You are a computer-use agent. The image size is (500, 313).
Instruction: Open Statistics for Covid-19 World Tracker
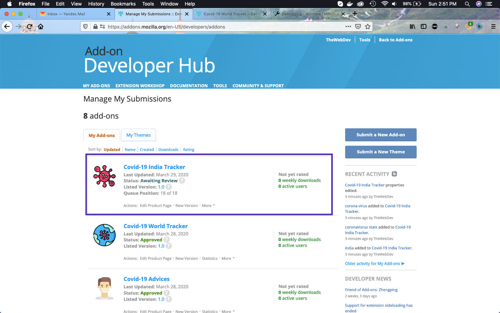(210, 258)
